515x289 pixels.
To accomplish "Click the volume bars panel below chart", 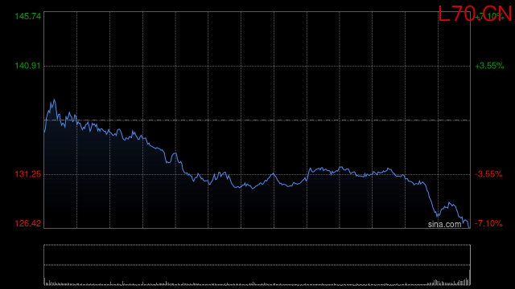I will point(257,265).
